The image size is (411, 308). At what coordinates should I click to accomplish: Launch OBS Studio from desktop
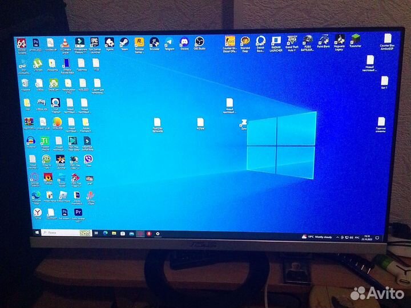pyautogui.click(x=199, y=43)
